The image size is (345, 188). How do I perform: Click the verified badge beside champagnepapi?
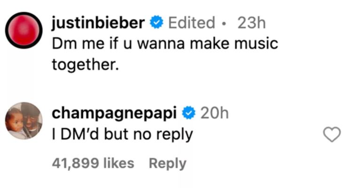189,113
